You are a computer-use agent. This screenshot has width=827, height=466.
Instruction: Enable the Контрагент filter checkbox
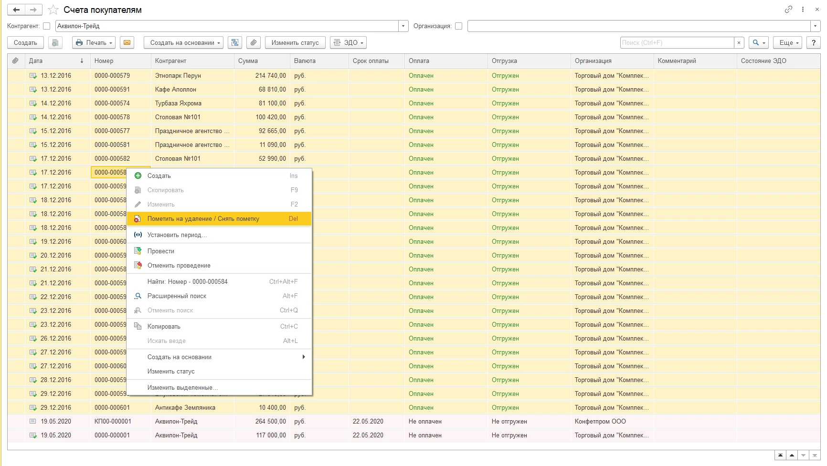[x=47, y=26]
